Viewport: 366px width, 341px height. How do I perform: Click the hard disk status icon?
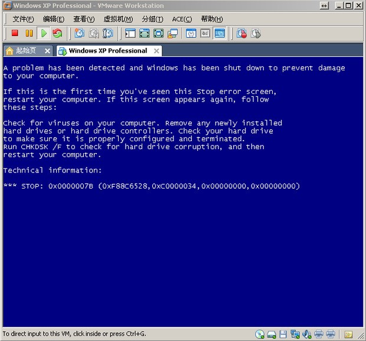pyautogui.click(x=272, y=334)
